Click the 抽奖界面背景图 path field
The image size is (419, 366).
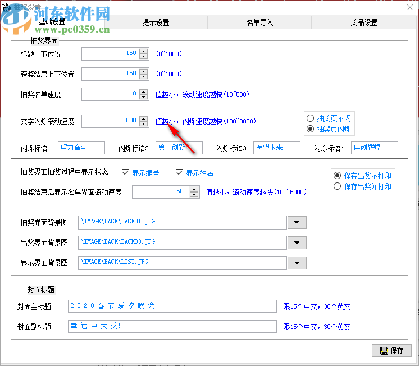click(183, 222)
